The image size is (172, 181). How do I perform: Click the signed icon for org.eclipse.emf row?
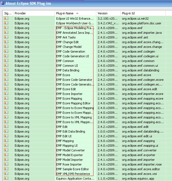tap(6, 28)
